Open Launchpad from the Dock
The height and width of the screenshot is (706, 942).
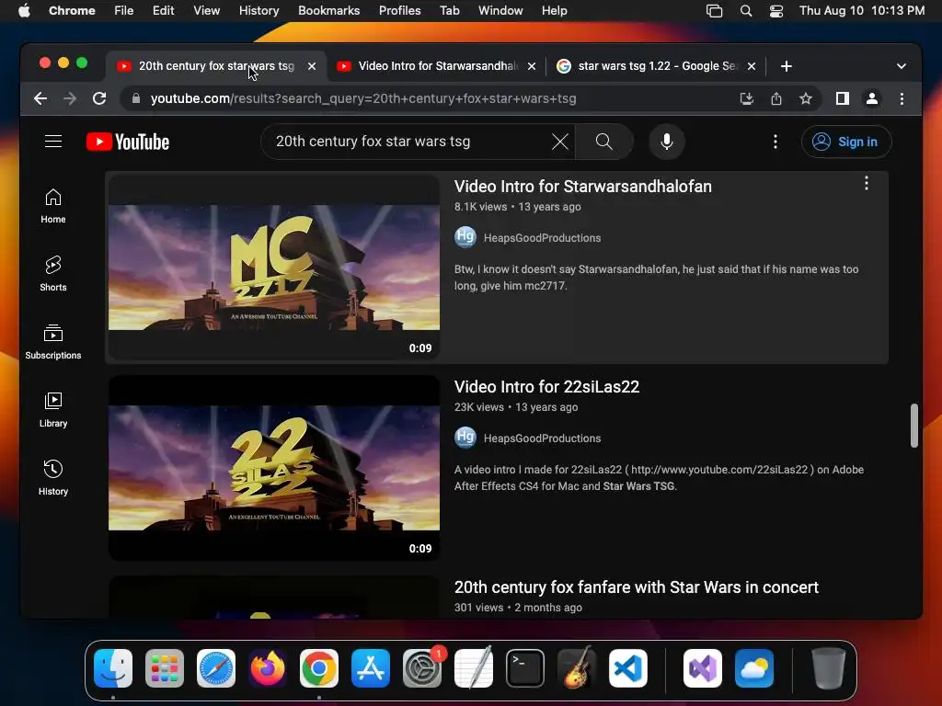click(x=165, y=668)
